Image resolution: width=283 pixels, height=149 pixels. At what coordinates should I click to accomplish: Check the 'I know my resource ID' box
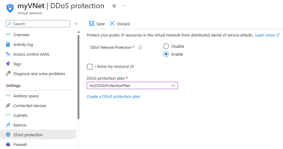click(x=90, y=67)
